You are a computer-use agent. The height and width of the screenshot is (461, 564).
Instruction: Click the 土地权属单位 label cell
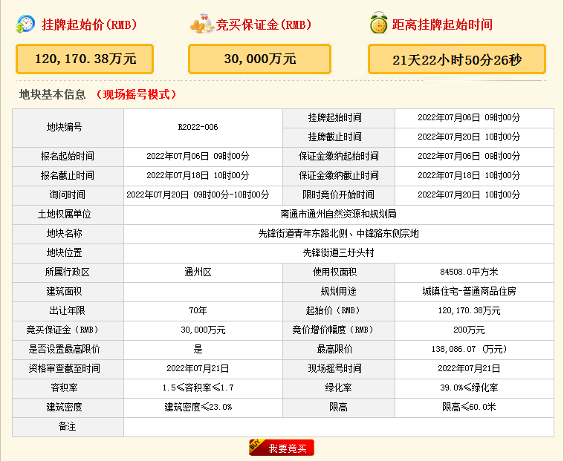(68, 215)
